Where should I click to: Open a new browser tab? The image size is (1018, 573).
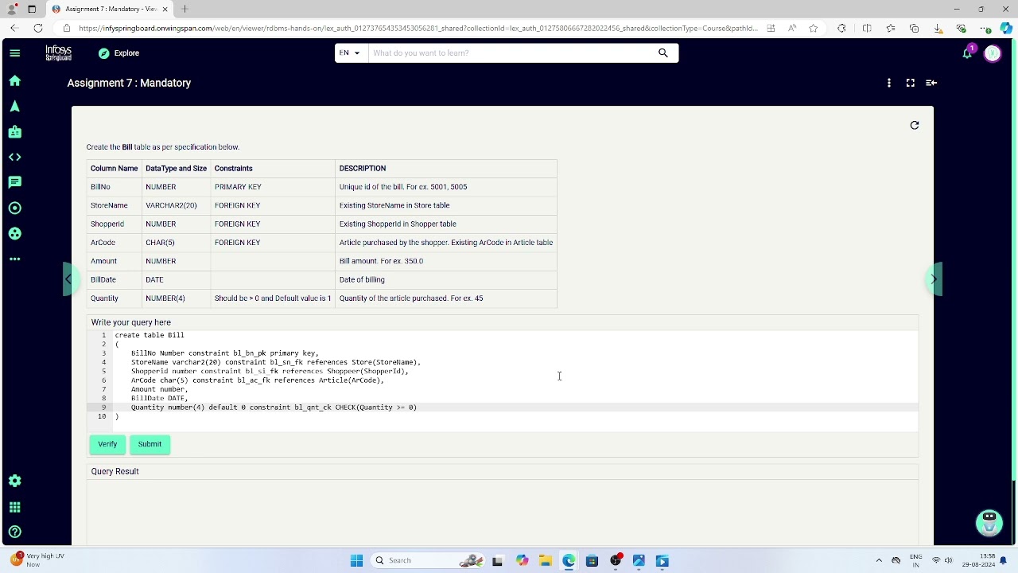(x=185, y=9)
